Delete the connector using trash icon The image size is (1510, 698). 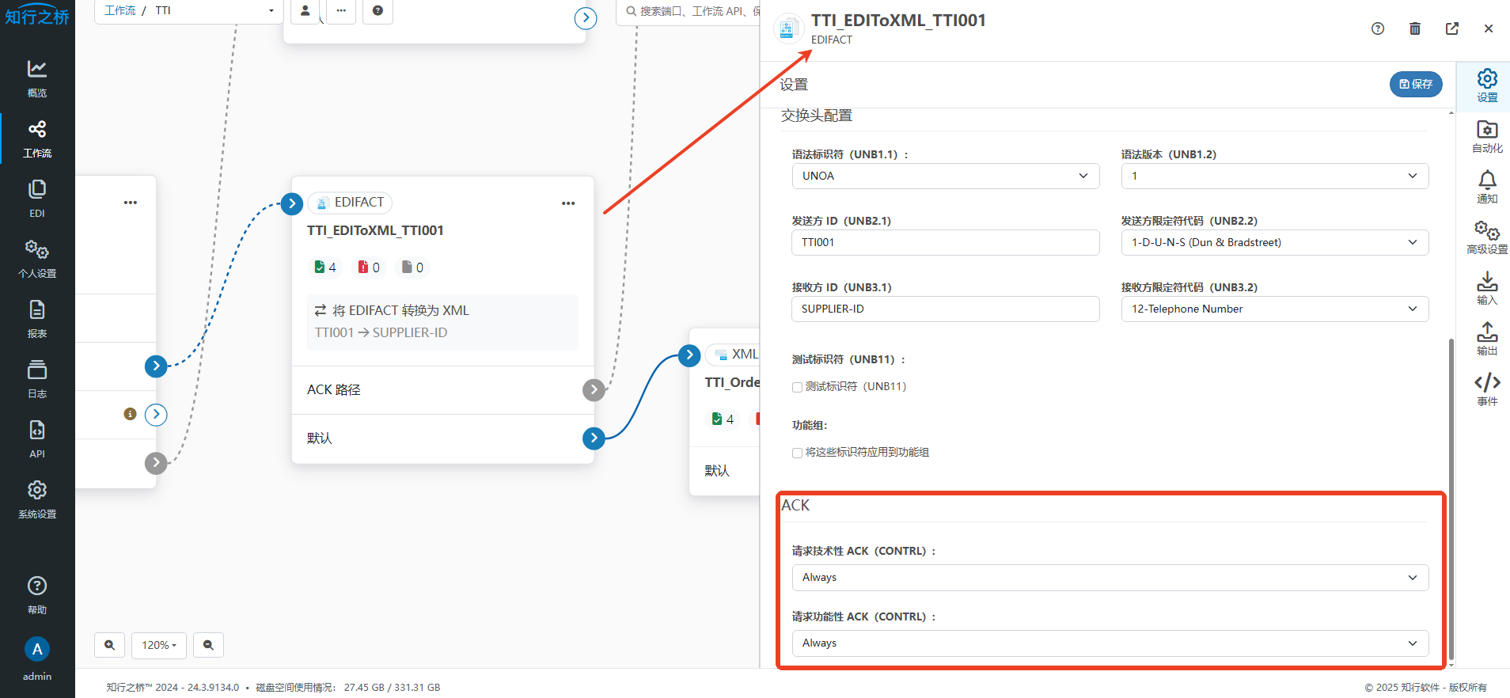tap(1414, 28)
